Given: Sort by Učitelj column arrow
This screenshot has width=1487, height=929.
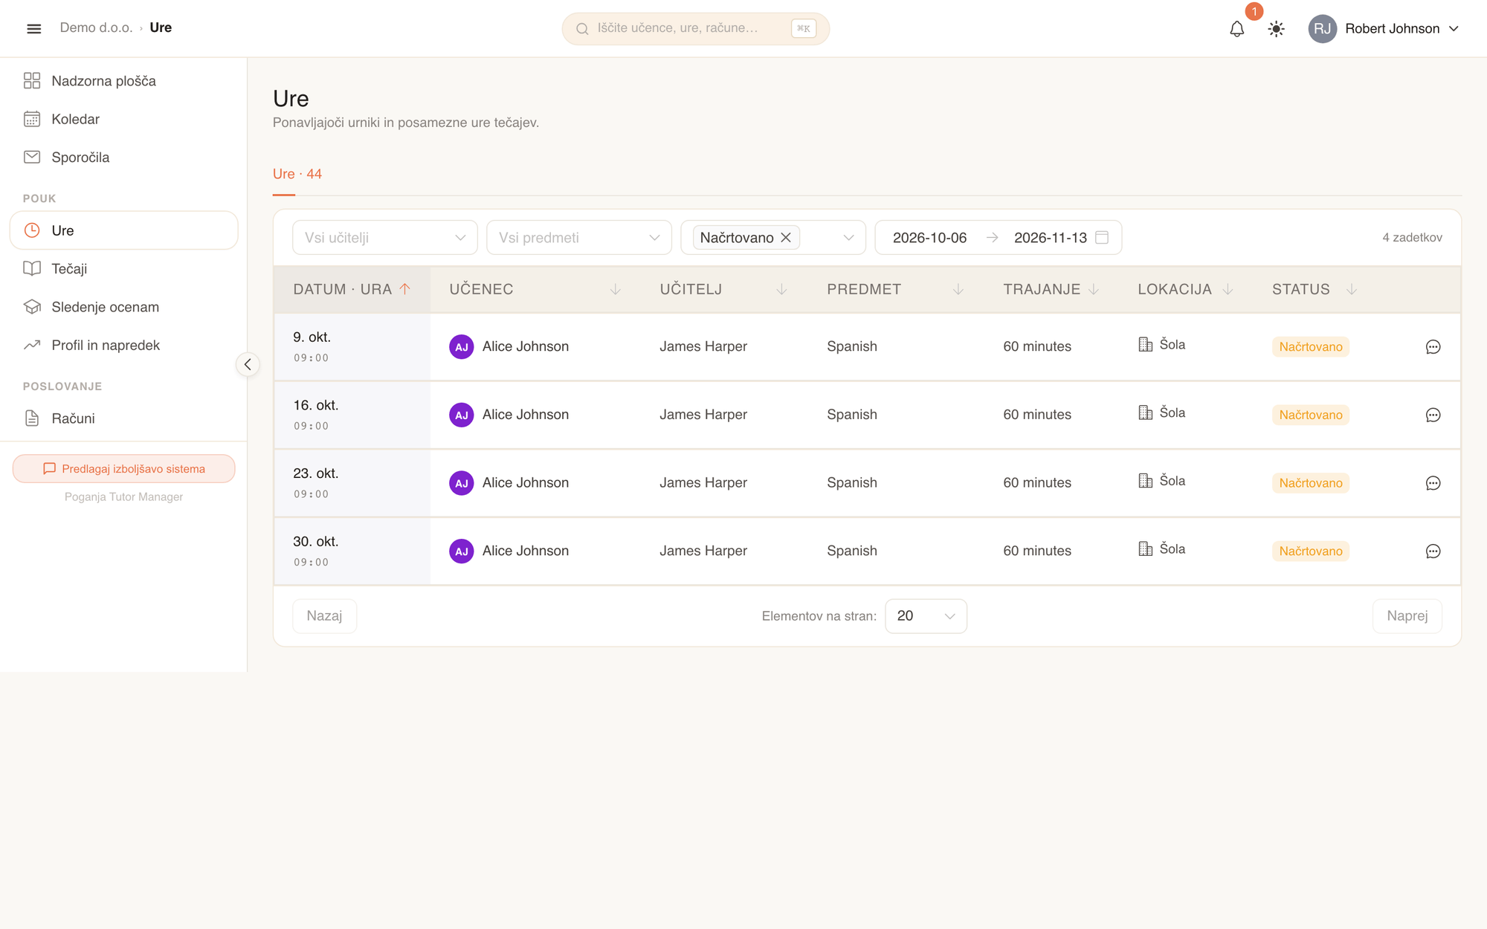Looking at the screenshot, I should pos(781,289).
